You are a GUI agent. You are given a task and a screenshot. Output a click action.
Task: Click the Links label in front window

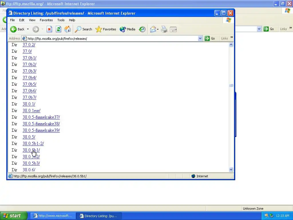point(224,38)
